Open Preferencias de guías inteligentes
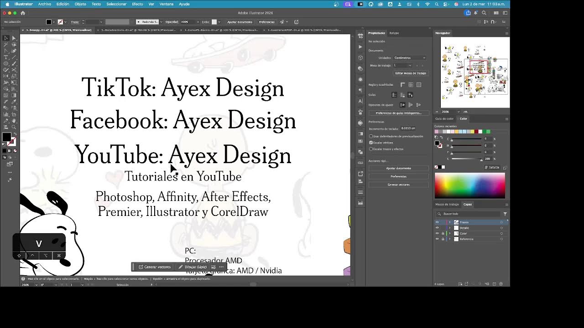This screenshot has width=584, height=328. tap(399, 113)
